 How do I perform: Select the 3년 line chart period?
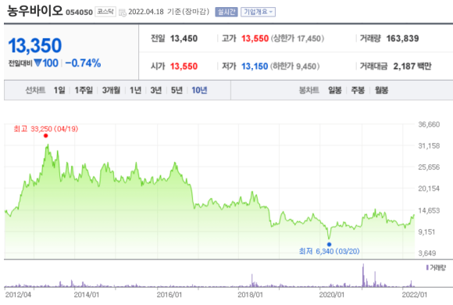[x=155, y=90]
